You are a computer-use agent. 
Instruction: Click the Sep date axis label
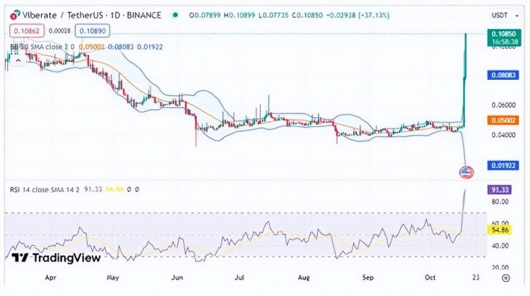pyautogui.click(x=367, y=278)
